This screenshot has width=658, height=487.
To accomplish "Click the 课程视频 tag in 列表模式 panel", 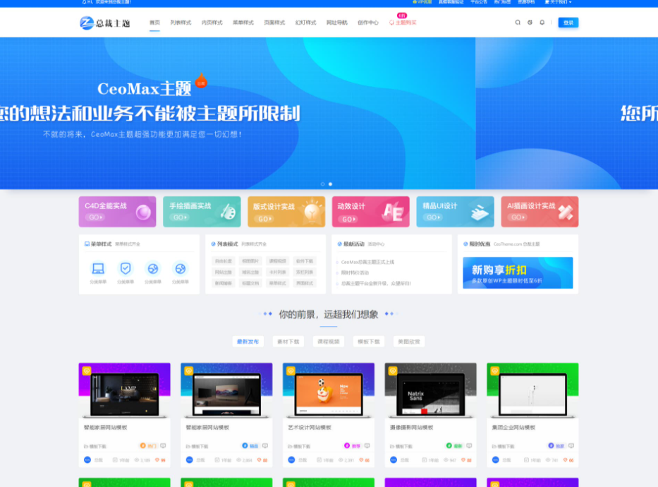I will point(278,261).
